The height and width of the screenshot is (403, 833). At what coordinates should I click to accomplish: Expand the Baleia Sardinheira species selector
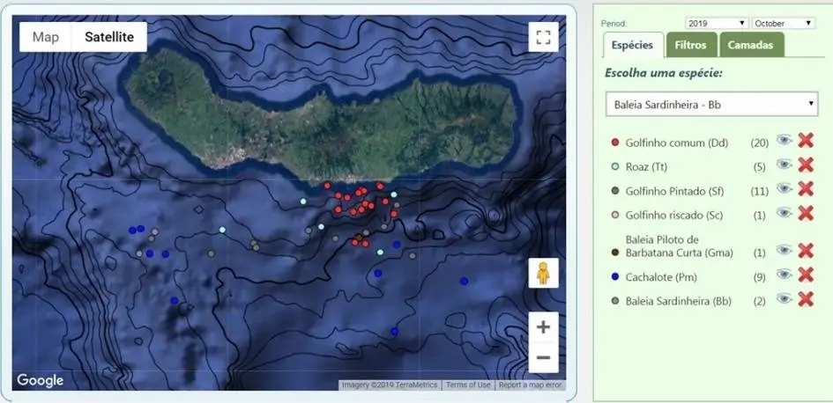point(711,105)
